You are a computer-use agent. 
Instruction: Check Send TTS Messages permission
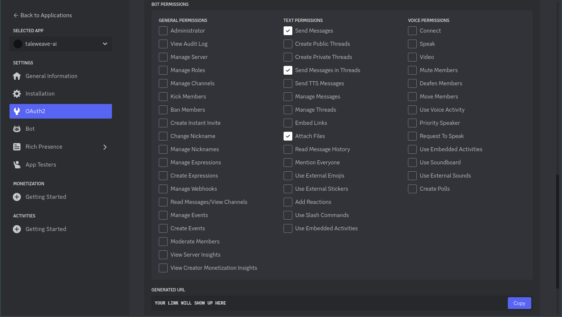[x=288, y=83]
